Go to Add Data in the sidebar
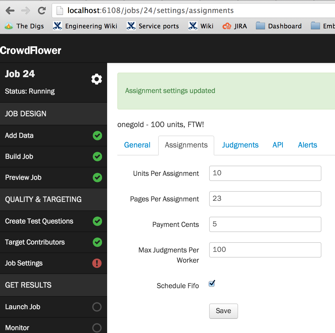The width and height of the screenshot is (335, 333). pos(53,136)
